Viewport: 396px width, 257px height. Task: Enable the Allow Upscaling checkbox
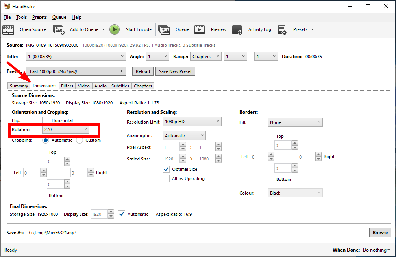[x=166, y=179]
